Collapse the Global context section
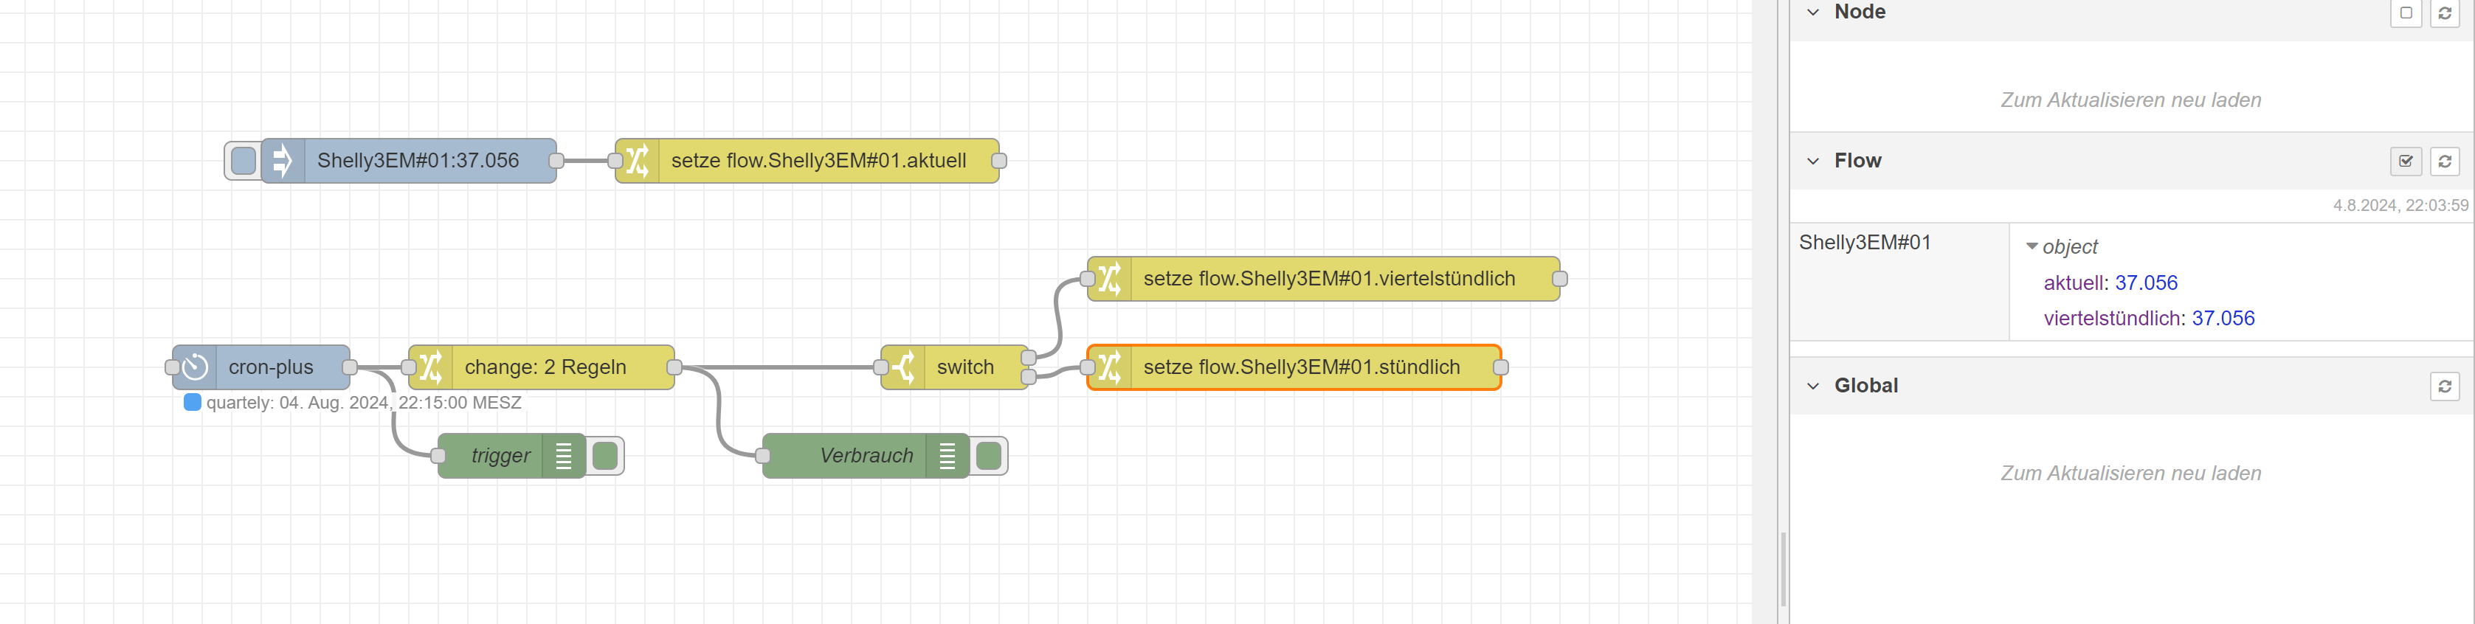This screenshot has width=2475, height=624. pos(1813,386)
